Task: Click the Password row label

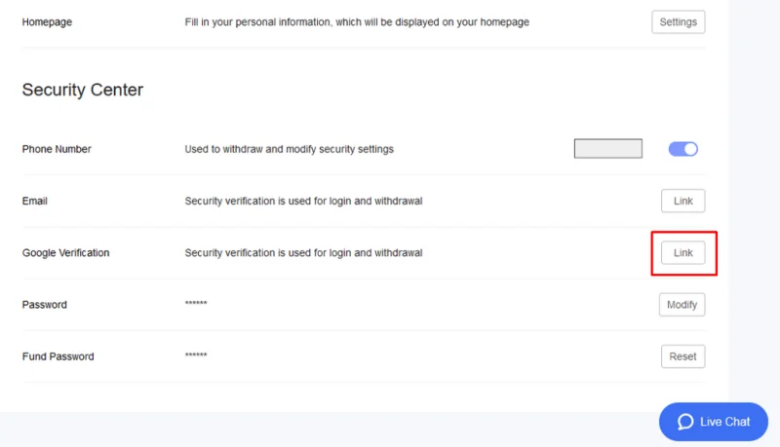Action: click(44, 305)
